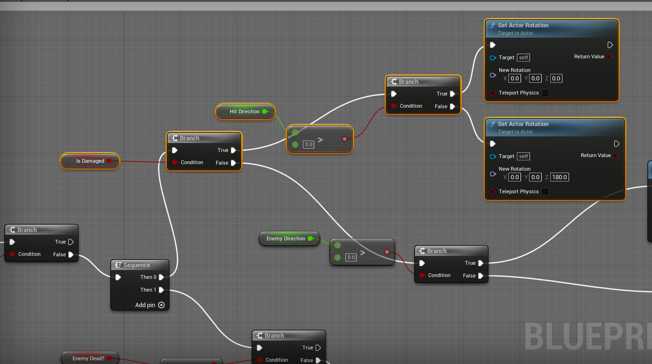
Task: Click the output pin of Enemy Direction greater-than node
Action: coord(387,252)
